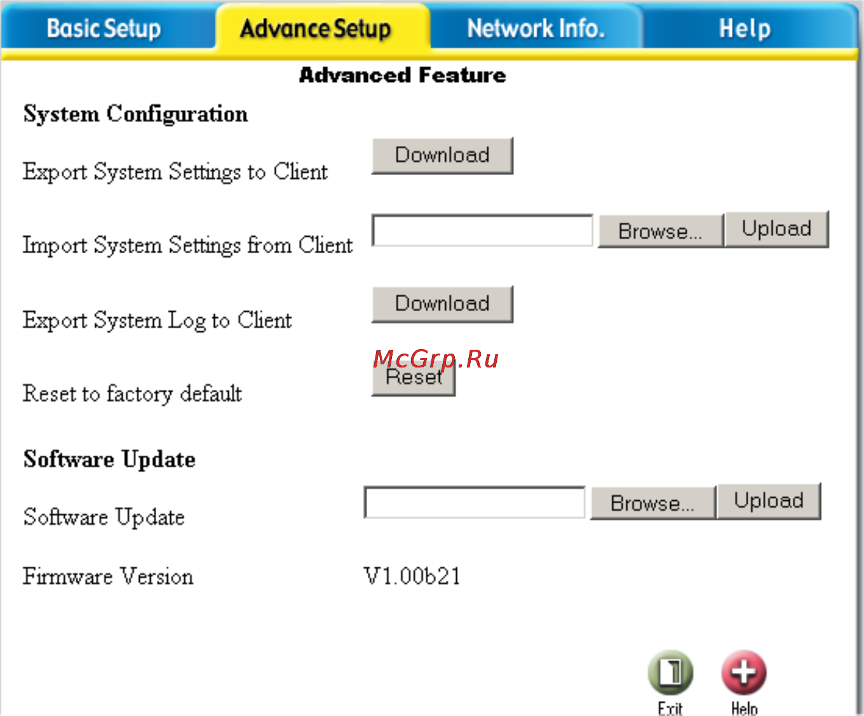Click 'Export System Settings to Client' label
864x716 pixels.
[x=175, y=172]
